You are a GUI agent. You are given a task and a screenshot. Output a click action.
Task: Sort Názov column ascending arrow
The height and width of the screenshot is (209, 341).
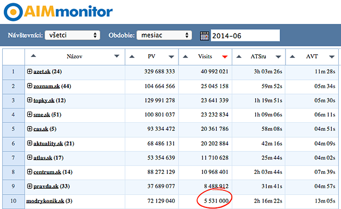pyautogui.click(x=33, y=56)
